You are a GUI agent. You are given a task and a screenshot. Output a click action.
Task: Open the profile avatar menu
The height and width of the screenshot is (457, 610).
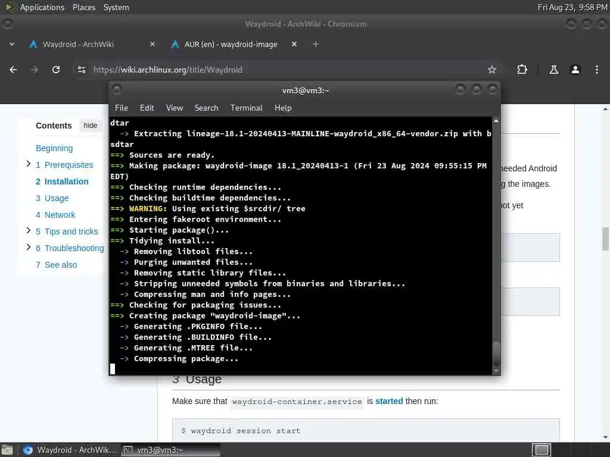pyautogui.click(x=575, y=70)
